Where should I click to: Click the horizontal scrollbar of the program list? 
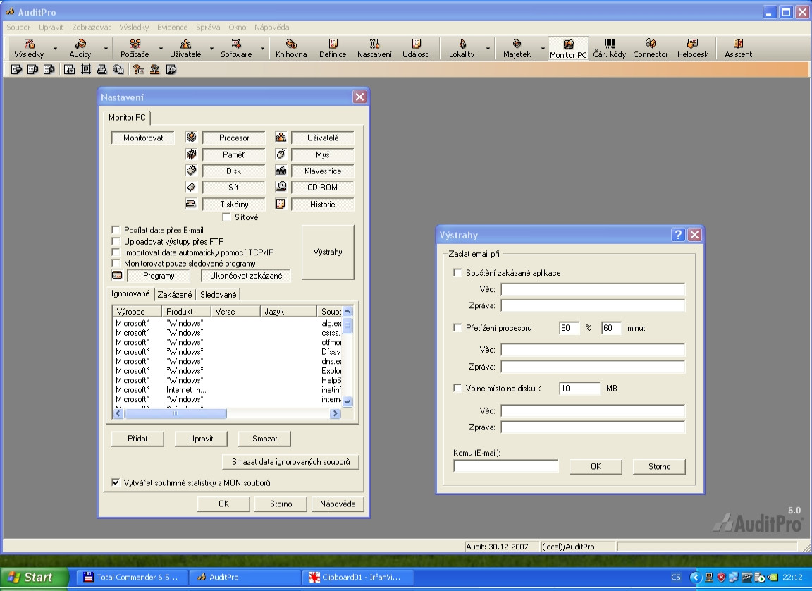(176, 414)
